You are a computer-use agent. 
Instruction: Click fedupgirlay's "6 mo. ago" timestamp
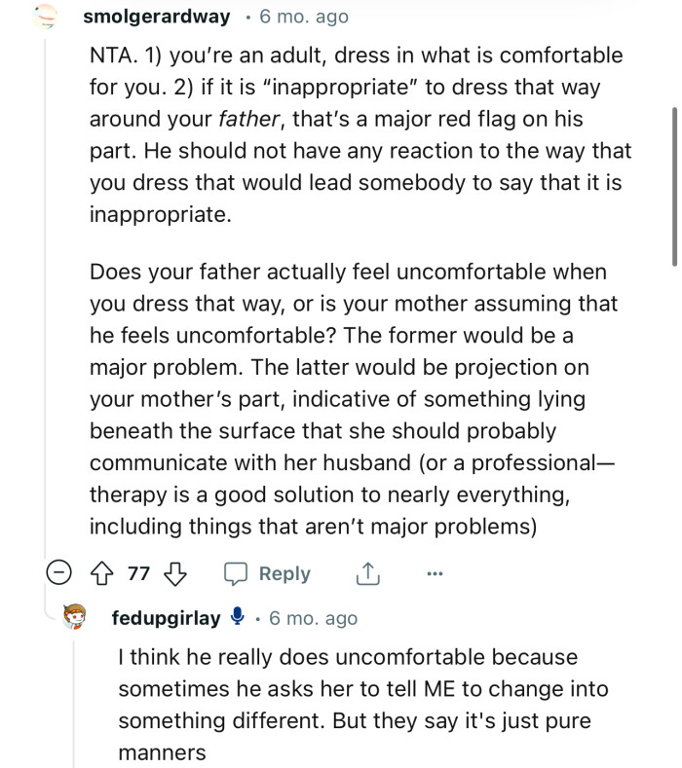[313, 618]
